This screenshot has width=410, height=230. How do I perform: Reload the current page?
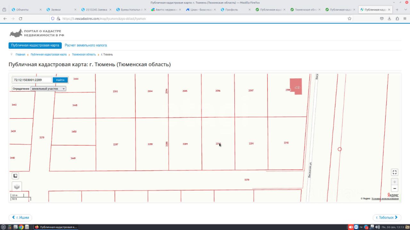click(x=20, y=19)
